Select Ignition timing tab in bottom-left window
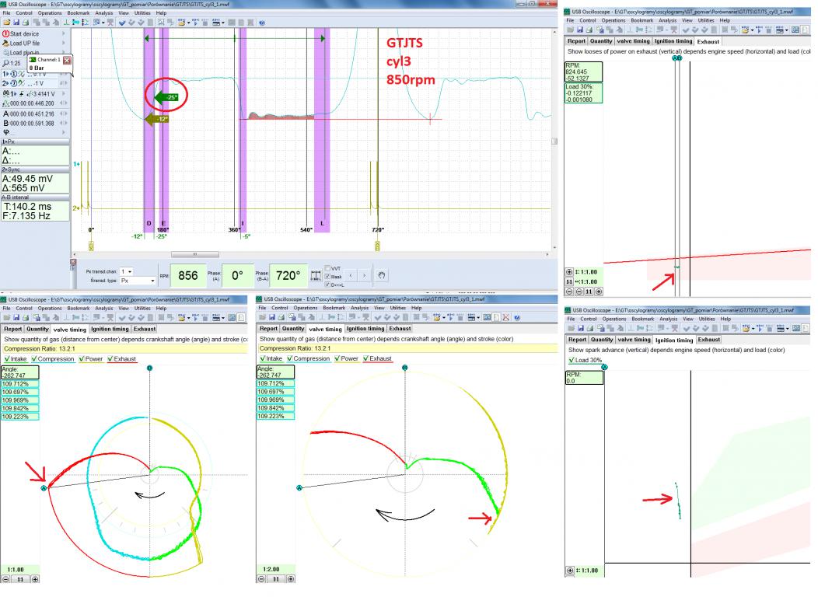This screenshot has width=818, height=597. click(x=110, y=329)
